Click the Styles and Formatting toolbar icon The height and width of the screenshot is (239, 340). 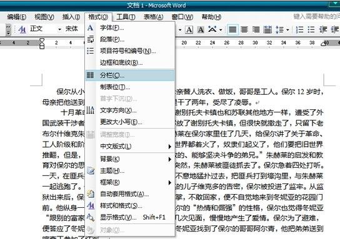click(x=22, y=29)
